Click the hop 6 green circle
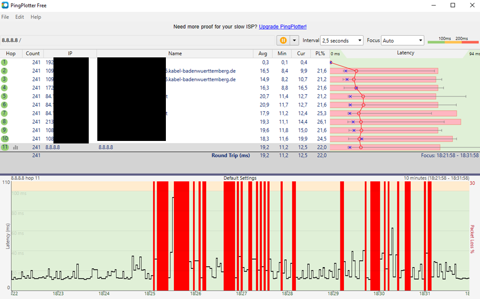This screenshot has height=299, width=480. tap(4, 105)
